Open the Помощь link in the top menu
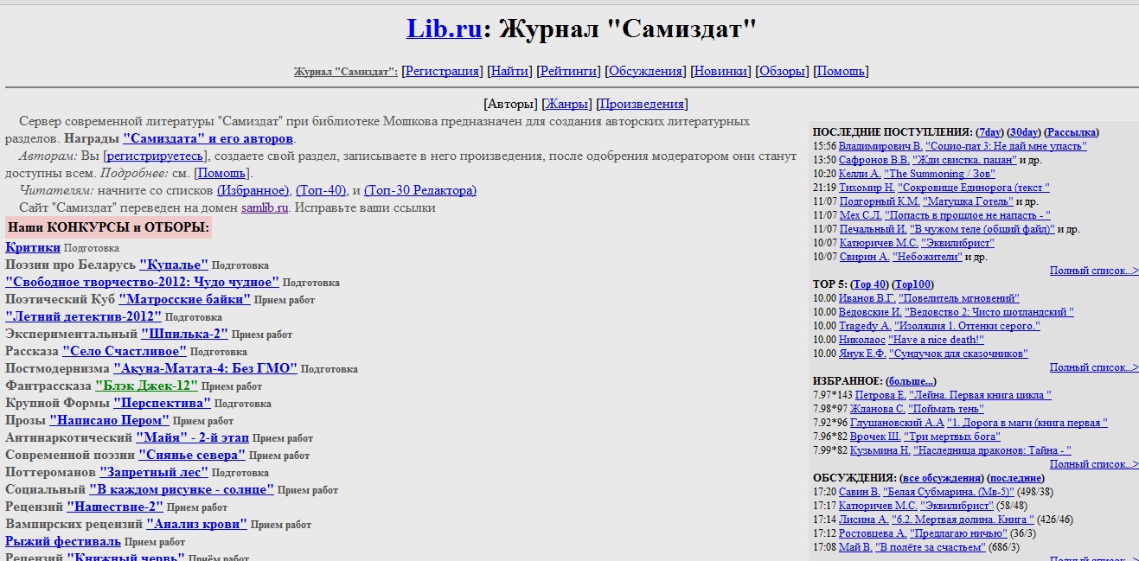This screenshot has width=1139, height=561. pos(841,72)
